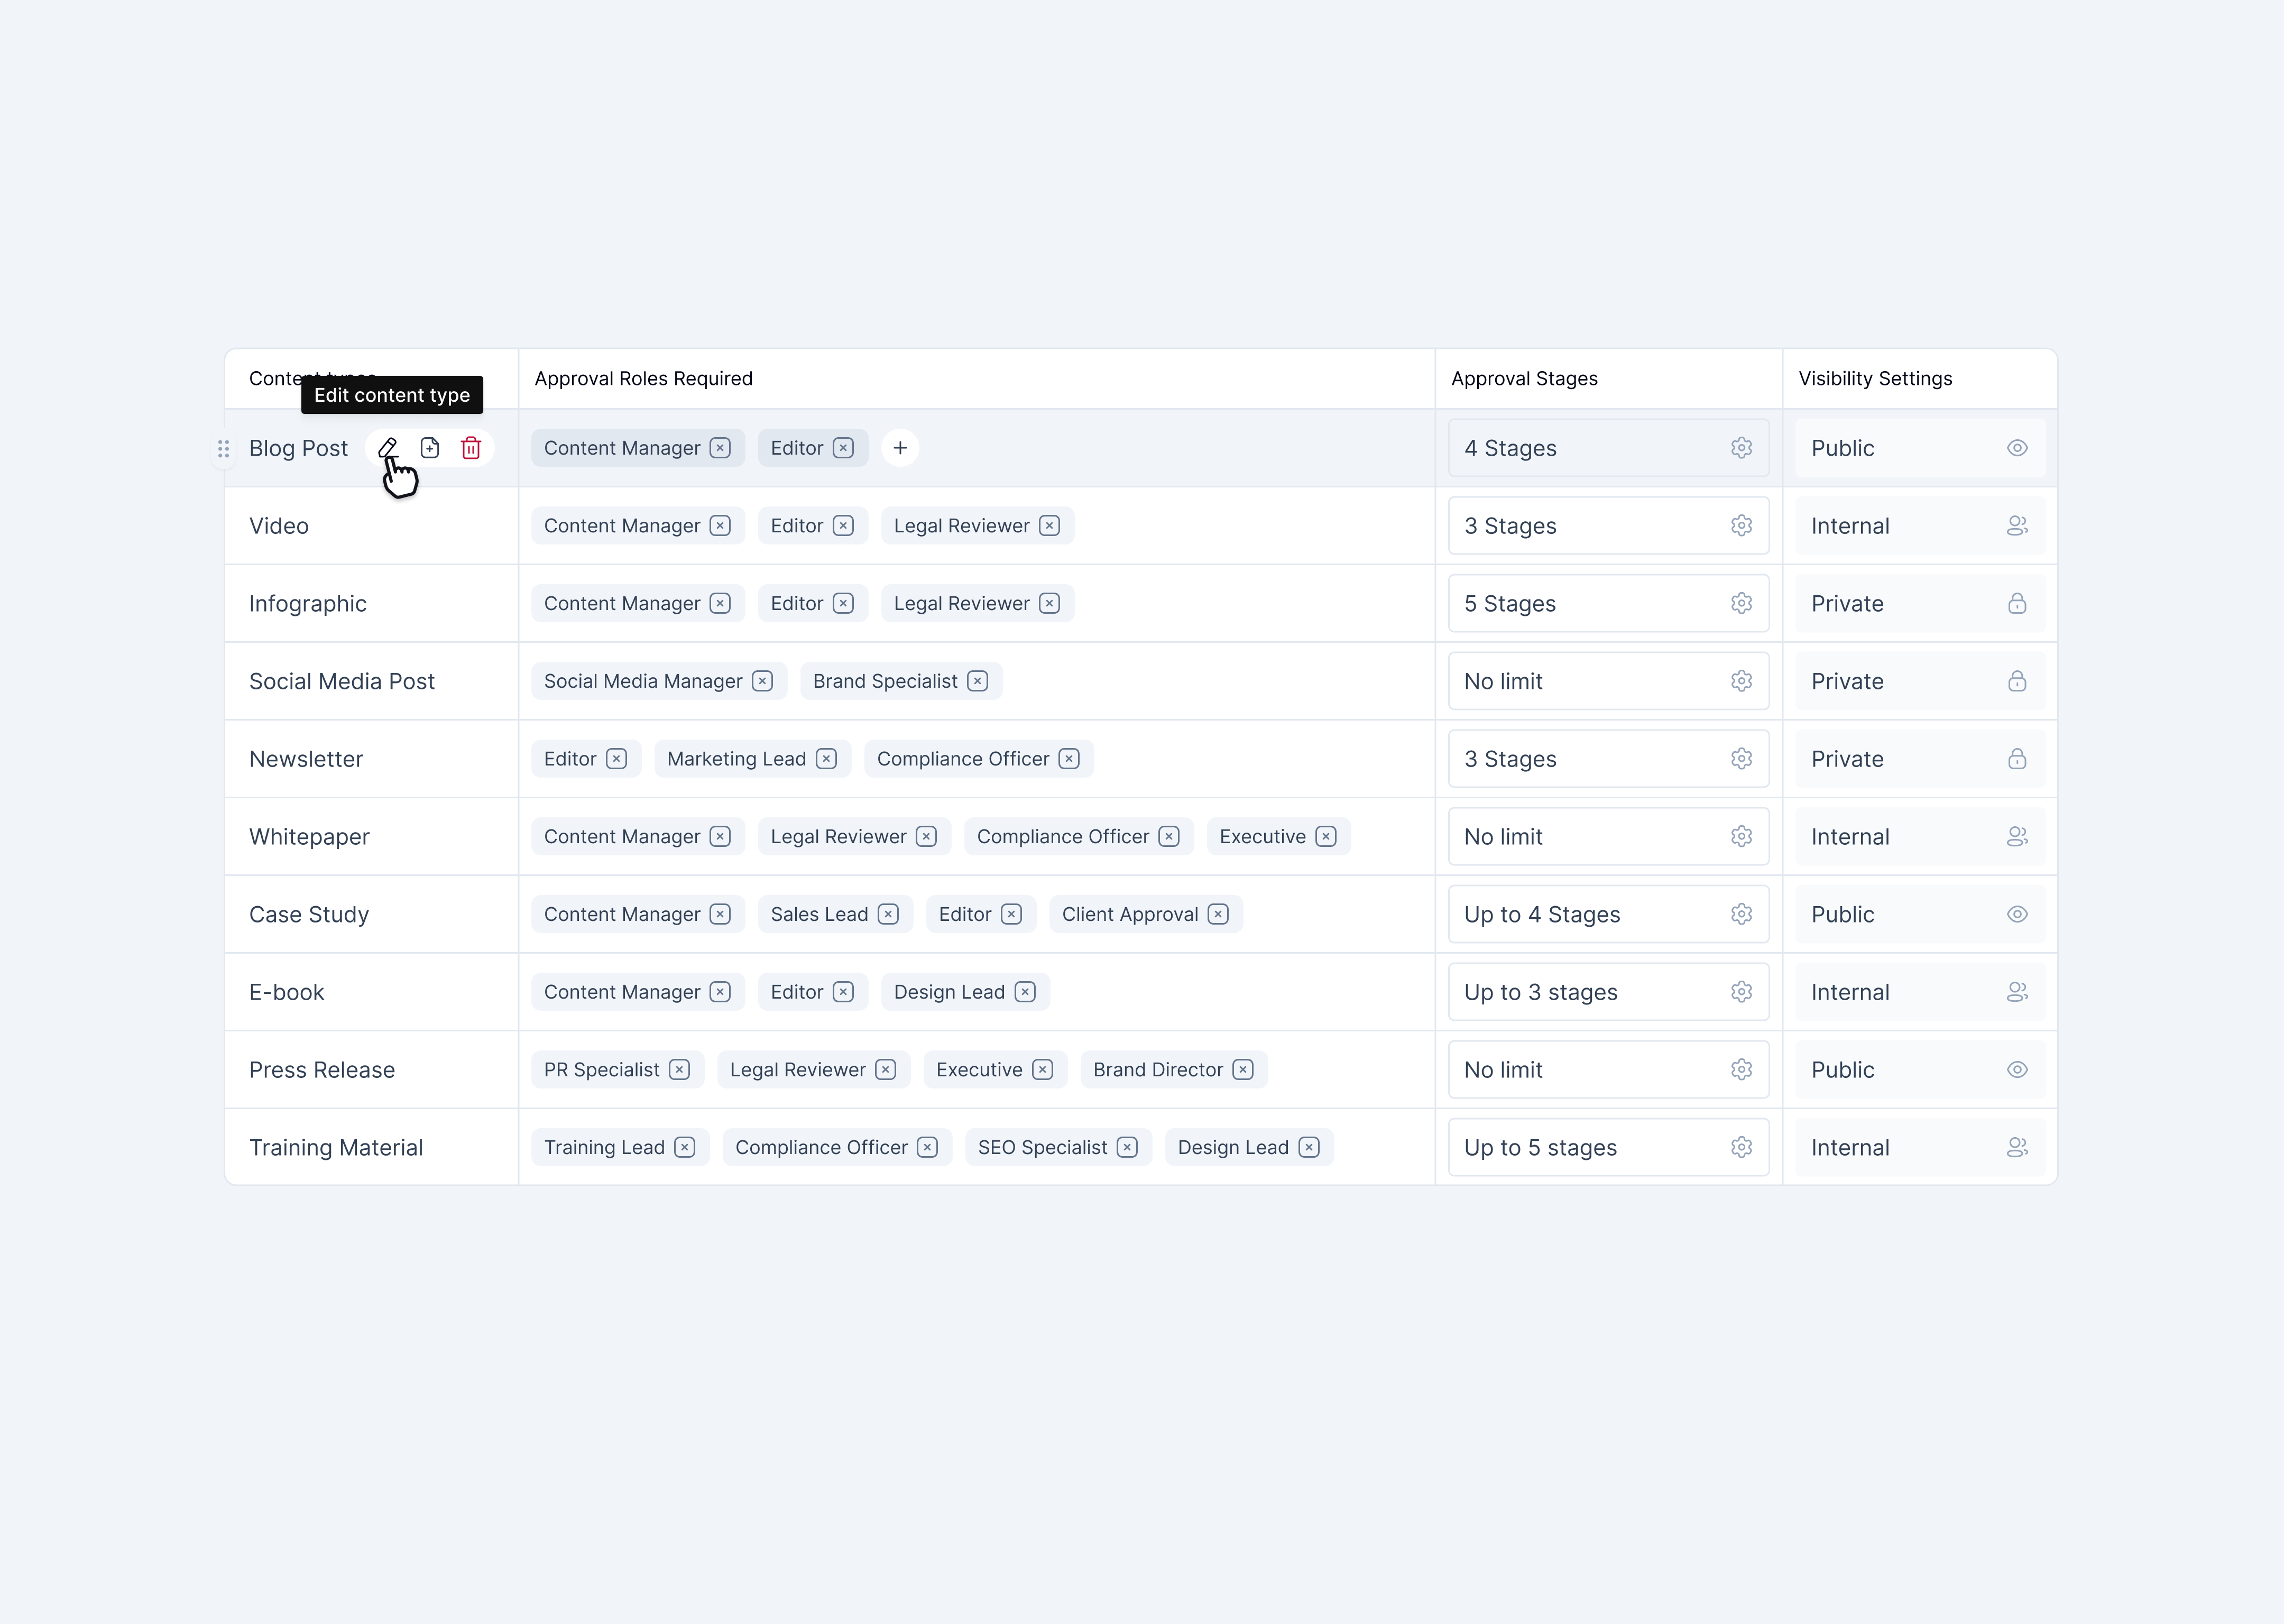Delete Blog Post using the trash icon

[471, 448]
